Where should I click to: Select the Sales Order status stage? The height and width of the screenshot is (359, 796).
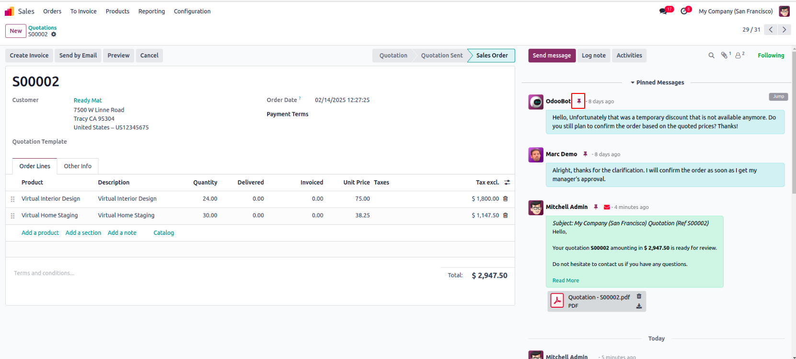point(492,56)
